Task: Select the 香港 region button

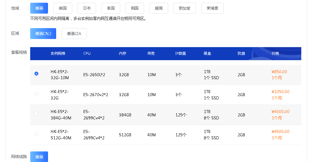Action: pos(39,8)
